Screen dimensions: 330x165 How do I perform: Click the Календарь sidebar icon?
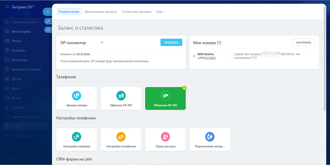(7, 60)
